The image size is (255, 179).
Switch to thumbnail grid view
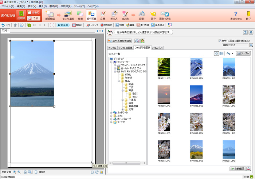tap(216, 53)
